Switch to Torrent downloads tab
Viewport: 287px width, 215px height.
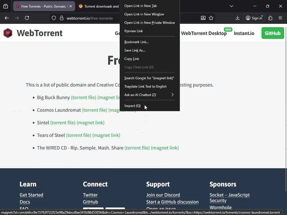99,6
